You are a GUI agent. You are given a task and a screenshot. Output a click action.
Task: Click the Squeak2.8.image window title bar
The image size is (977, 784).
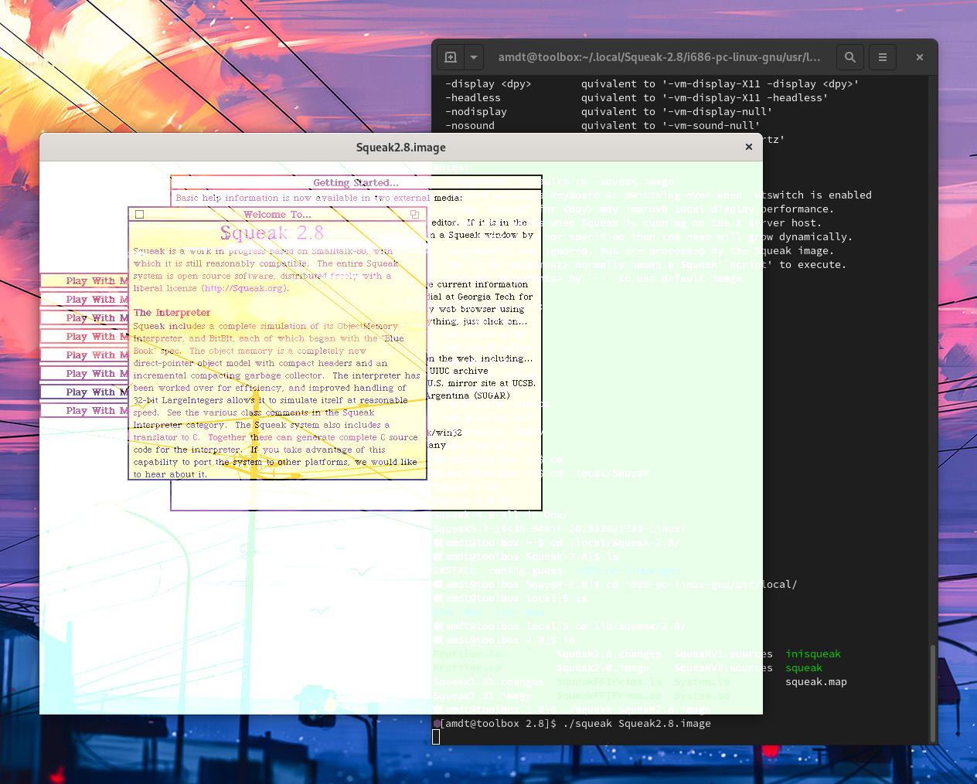point(400,147)
